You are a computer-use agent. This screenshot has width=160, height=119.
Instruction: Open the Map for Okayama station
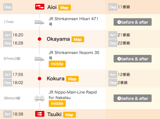[78, 39]
